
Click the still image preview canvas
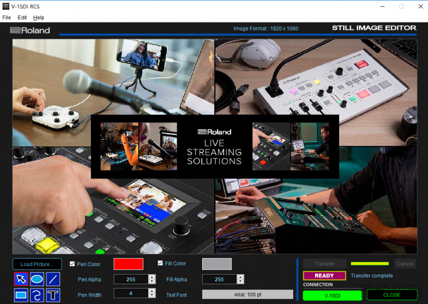click(x=215, y=146)
